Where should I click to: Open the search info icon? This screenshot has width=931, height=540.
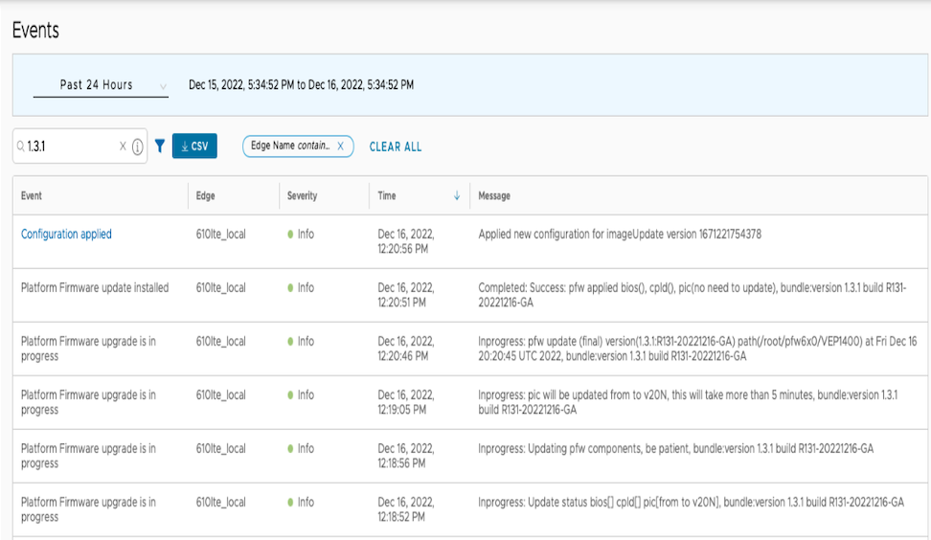pyautogui.click(x=137, y=146)
